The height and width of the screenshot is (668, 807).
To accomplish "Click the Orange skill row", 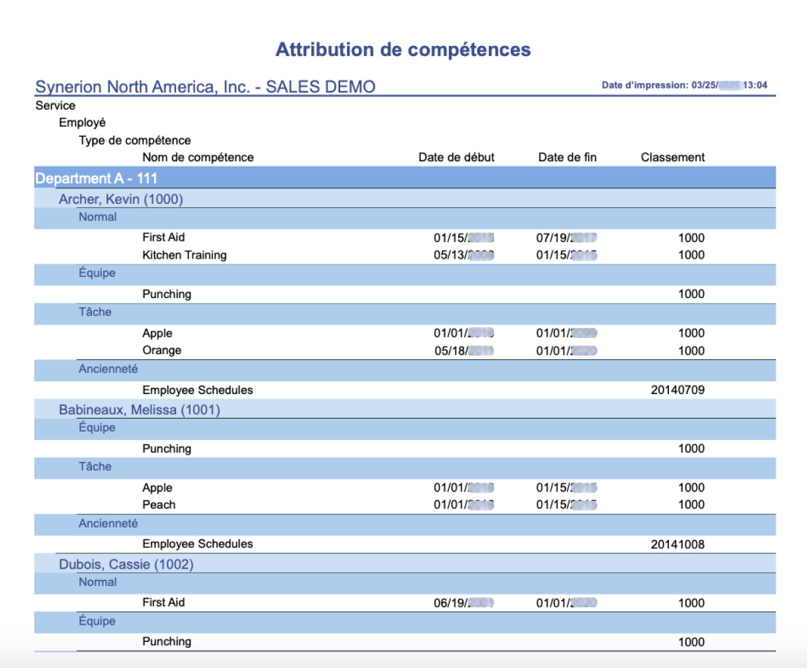I will coord(405,351).
